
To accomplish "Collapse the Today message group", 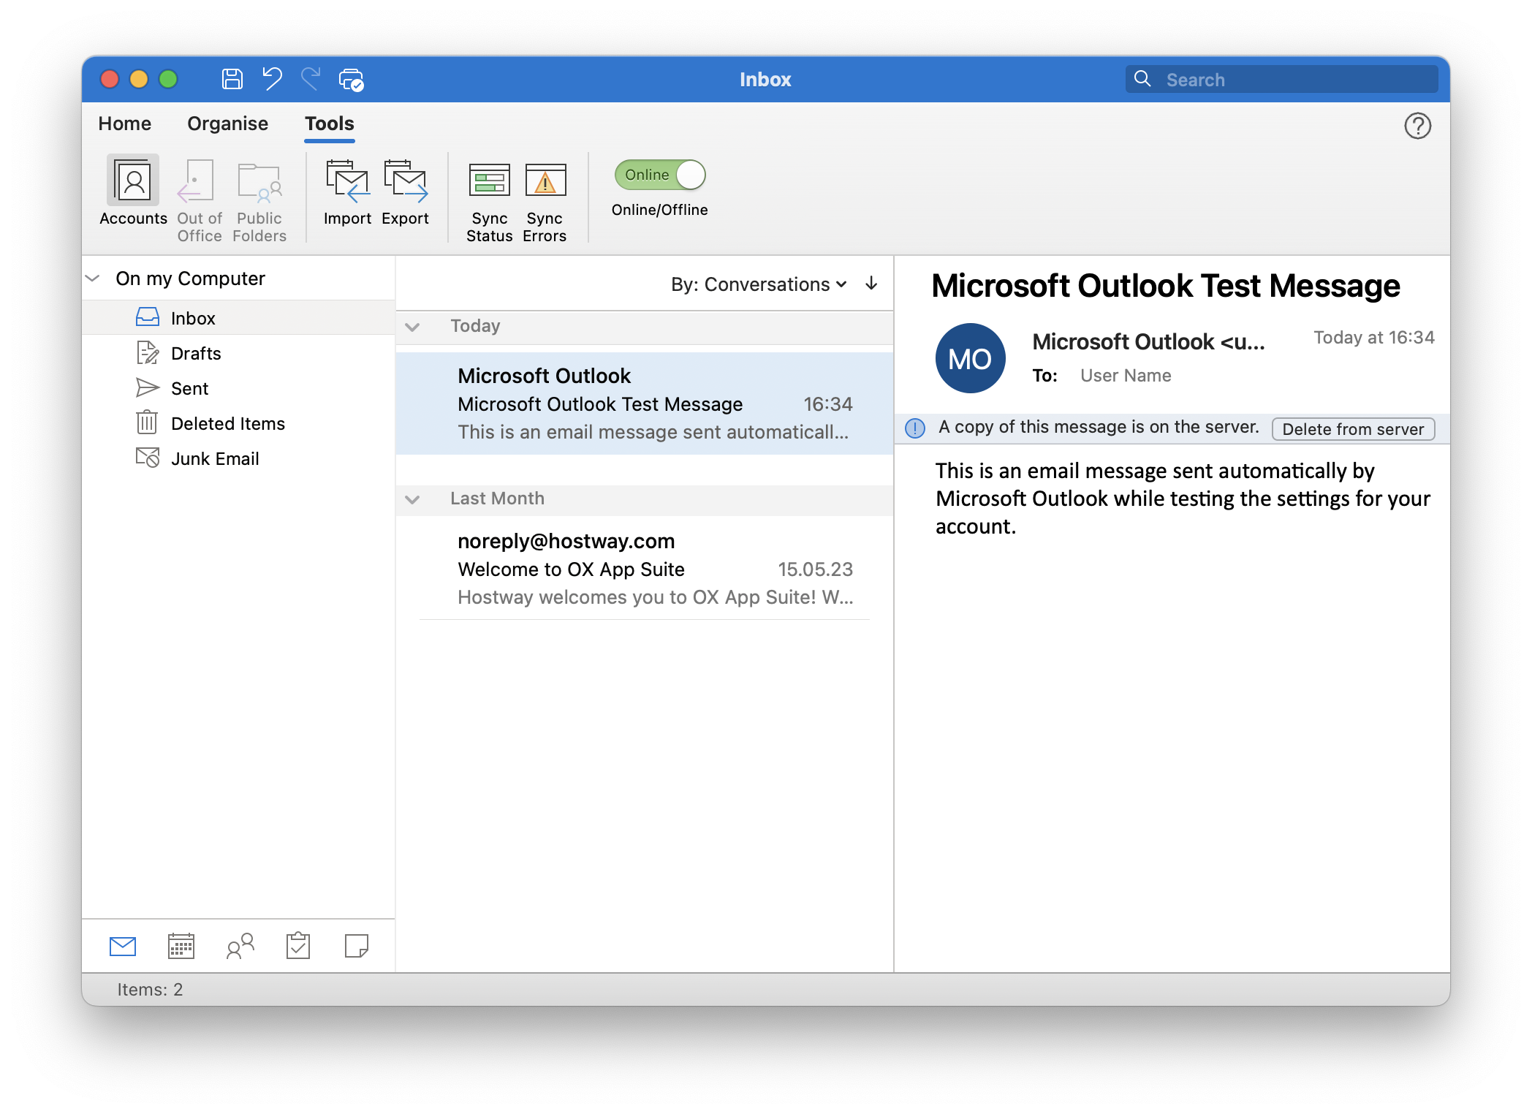I will click(x=413, y=327).
